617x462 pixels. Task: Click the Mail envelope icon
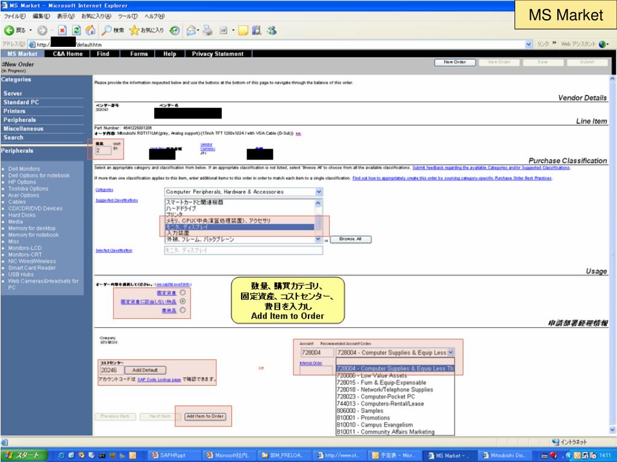191,30
